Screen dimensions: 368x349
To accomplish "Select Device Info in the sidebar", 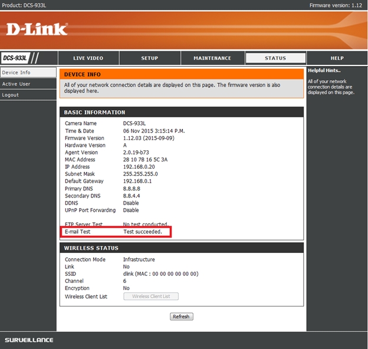I will coord(16,73).
